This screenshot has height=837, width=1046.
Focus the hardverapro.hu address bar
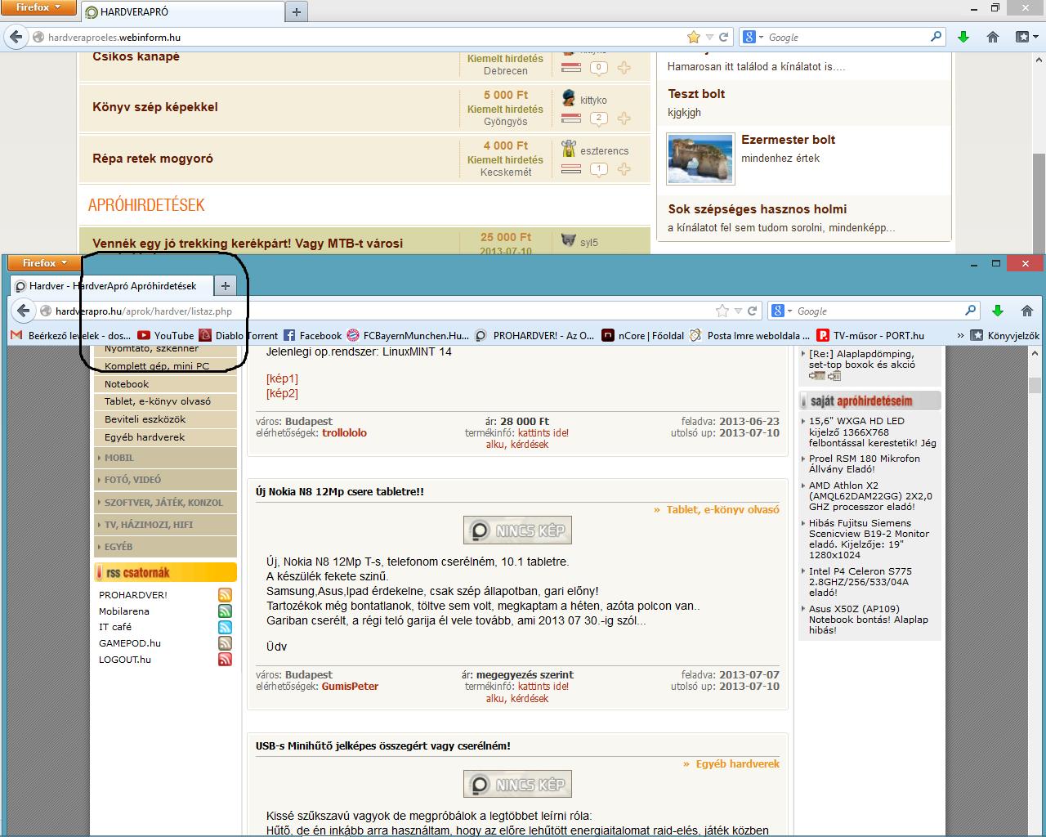(x=384, y=311)
